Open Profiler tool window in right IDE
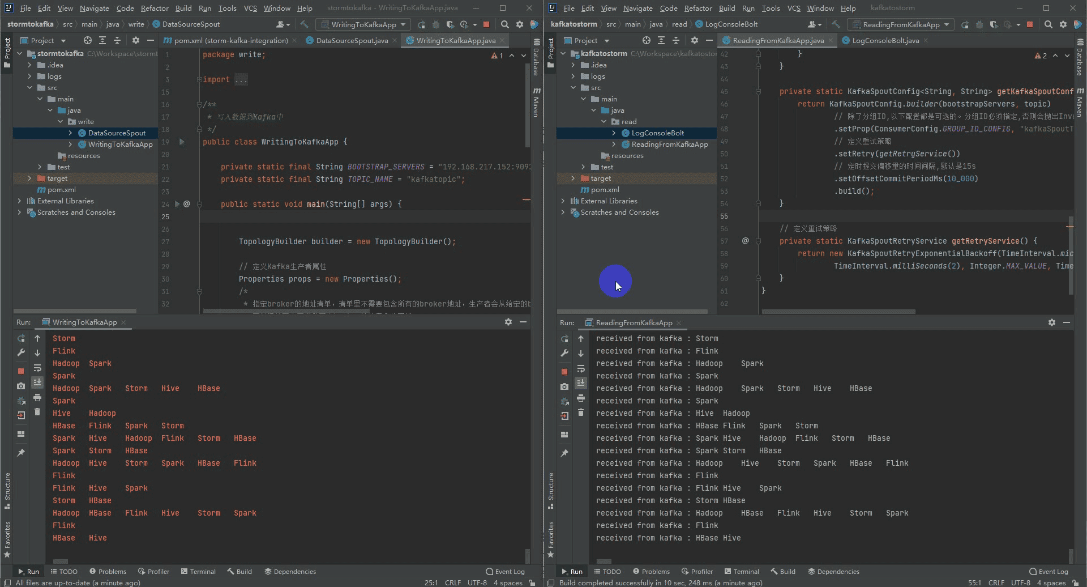The width and height of the screenshot is (1087, 587). tap(697, 572)
